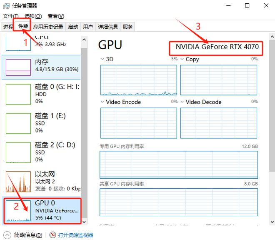
Task: Click Task Manager title bar app icon
Action: (7, 6)
